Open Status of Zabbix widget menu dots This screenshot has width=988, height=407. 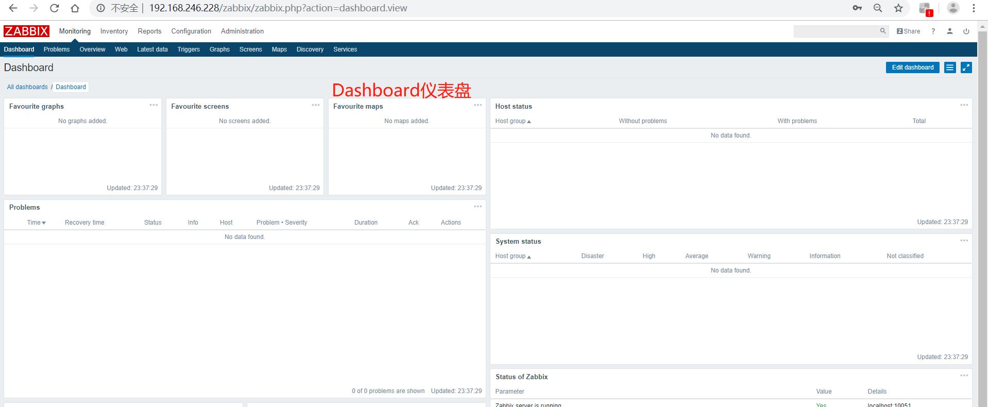click(964, 376)
